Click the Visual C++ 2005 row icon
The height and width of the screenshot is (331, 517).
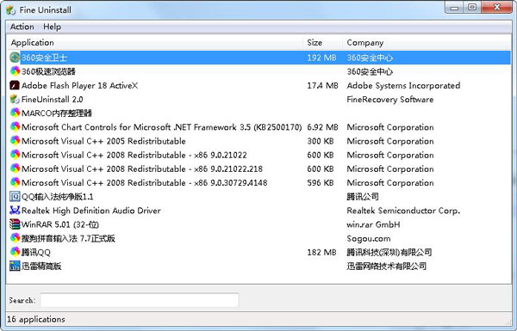tap(15, 141)
